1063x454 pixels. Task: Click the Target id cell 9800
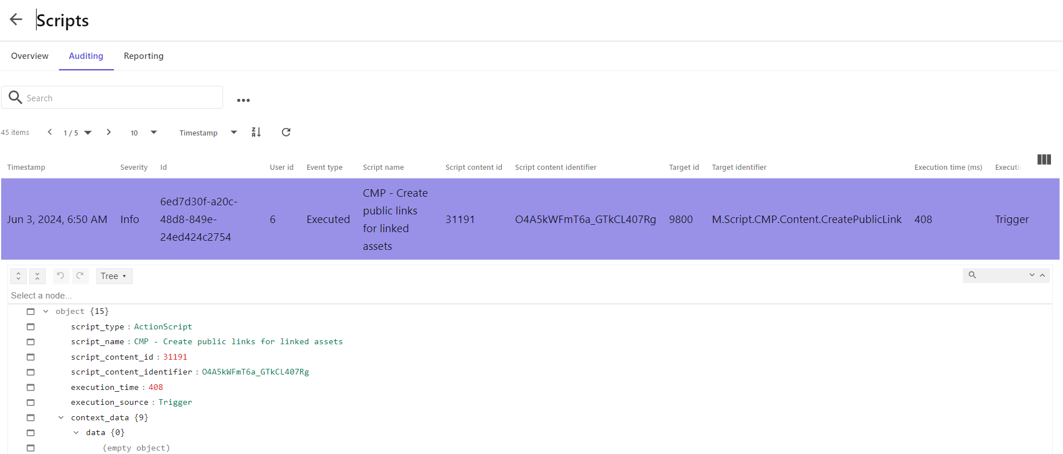(681, 220)
